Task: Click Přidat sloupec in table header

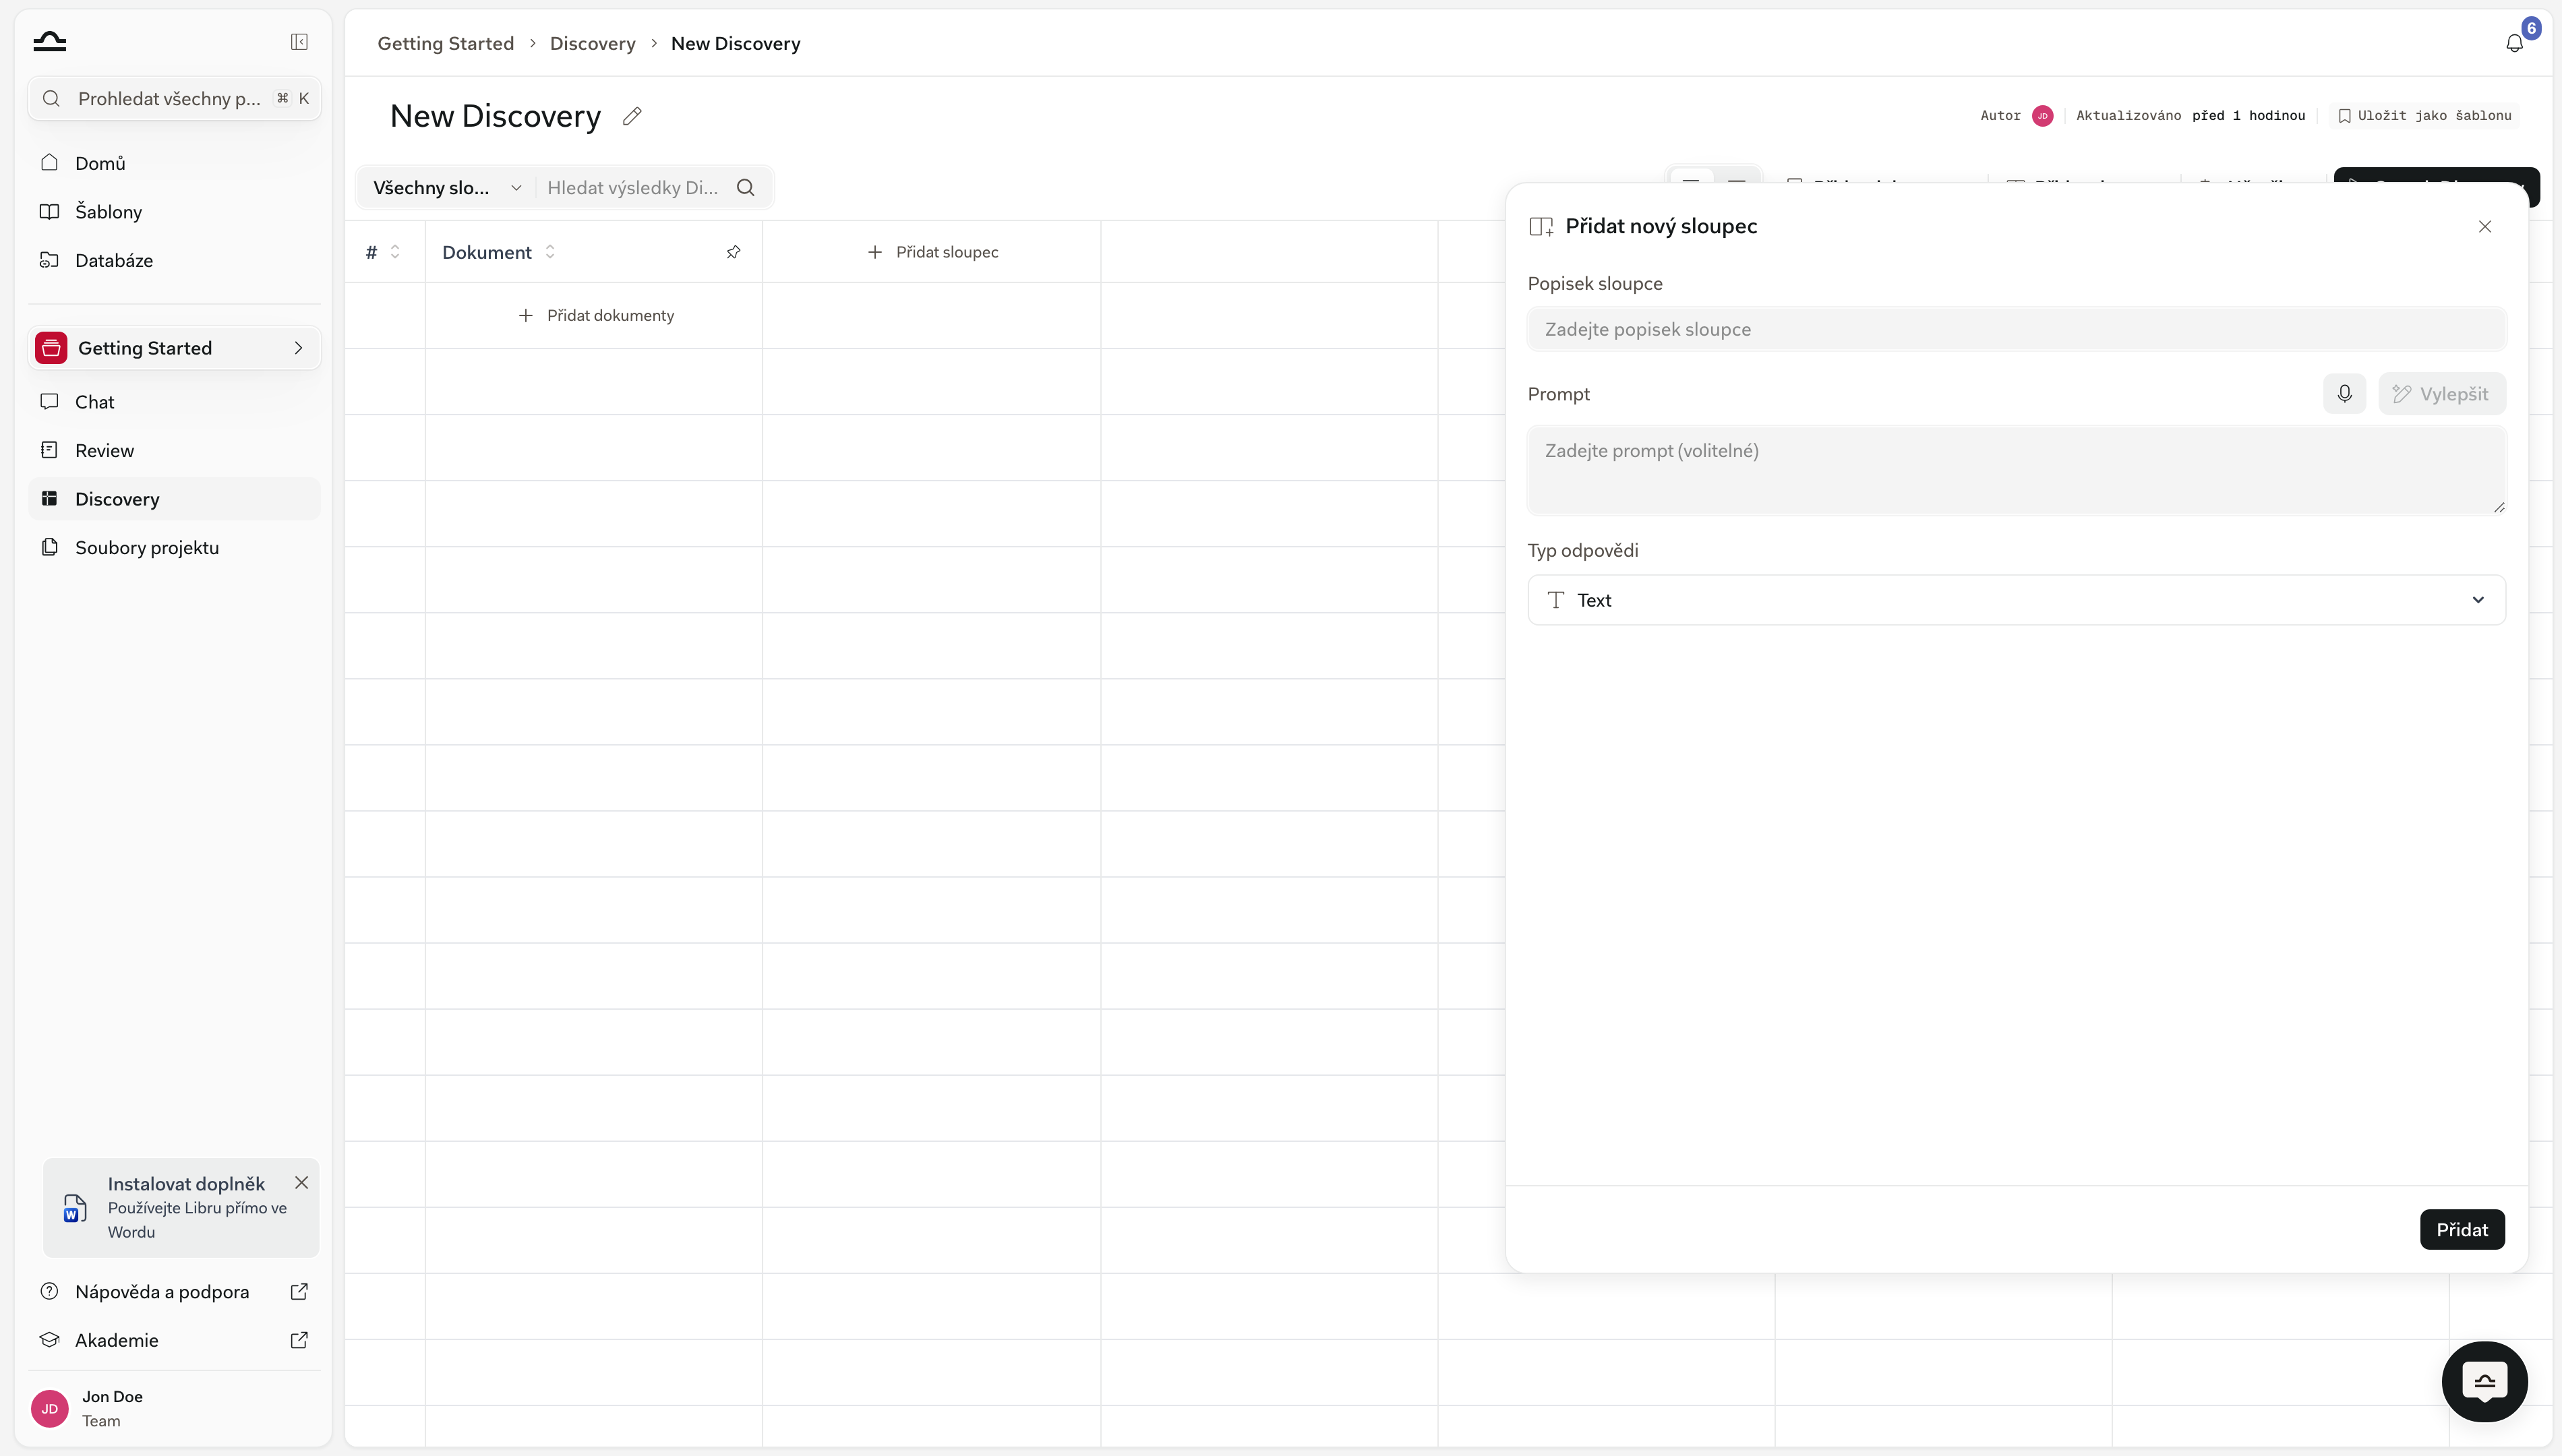Action: point(932,252)
